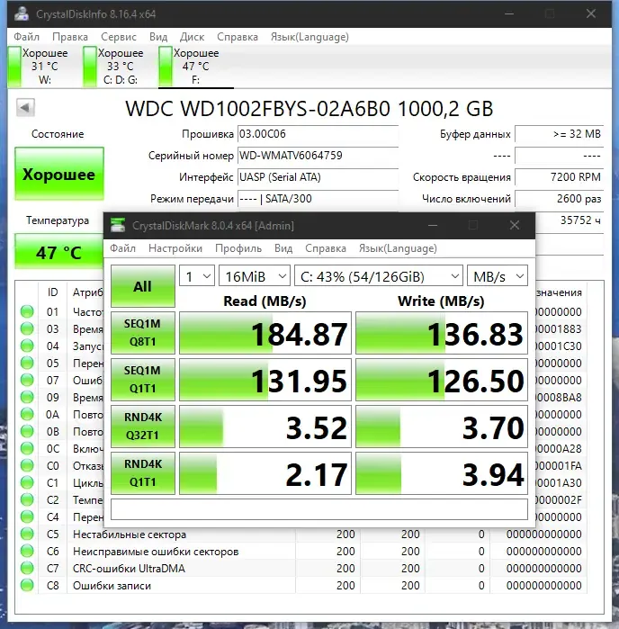Image resolution: width=619 pixels, height=629 pixels.
Task: Open the 16MiB test size dropdown
Action: pos(255,276)
